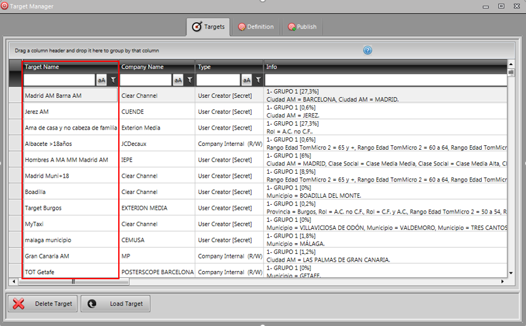Open the Publish tab
The image size is (526, 326).
coord(302,27)
